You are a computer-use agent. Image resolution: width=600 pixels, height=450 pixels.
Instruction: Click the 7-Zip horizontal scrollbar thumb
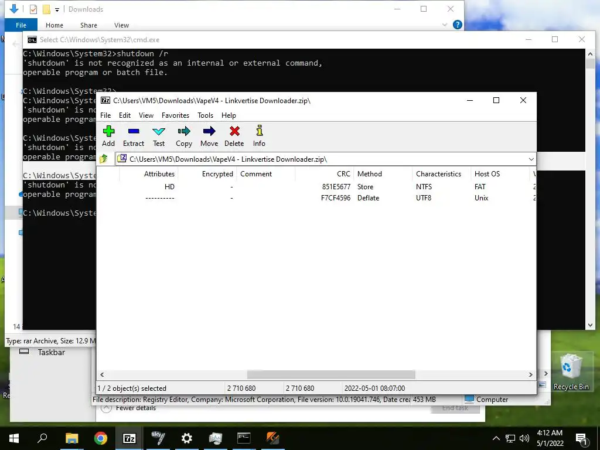pos(331,374)
